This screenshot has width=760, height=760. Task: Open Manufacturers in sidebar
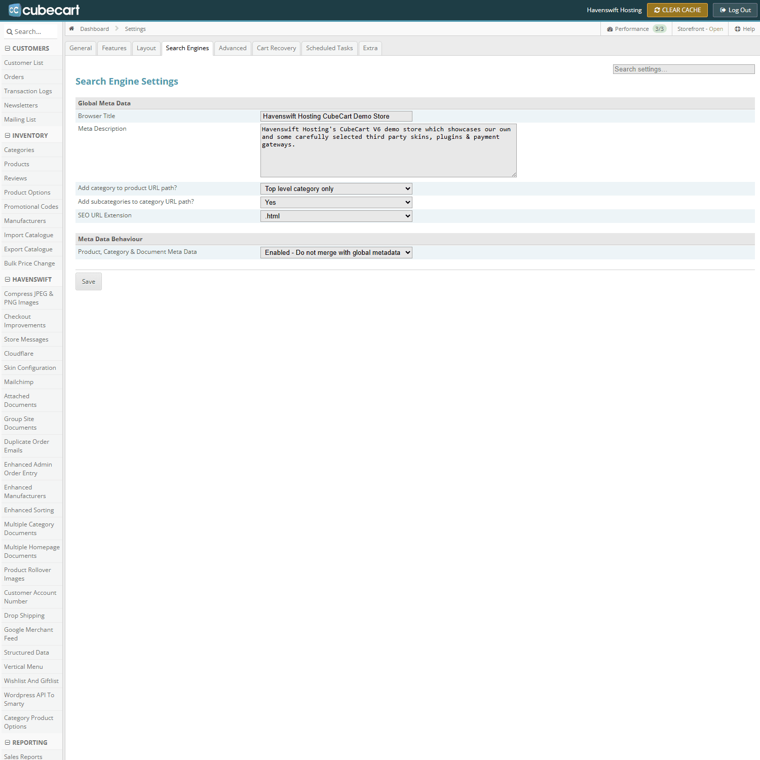click(25, 221)
